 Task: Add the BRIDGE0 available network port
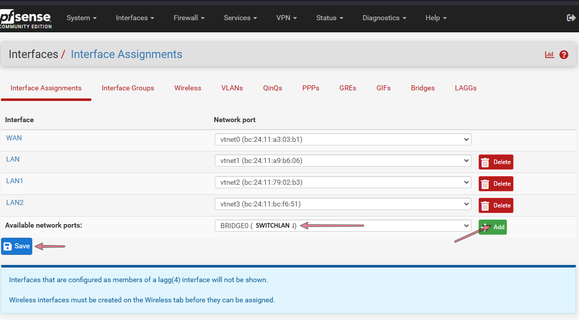pyautogui.click(x=492, y=227)
